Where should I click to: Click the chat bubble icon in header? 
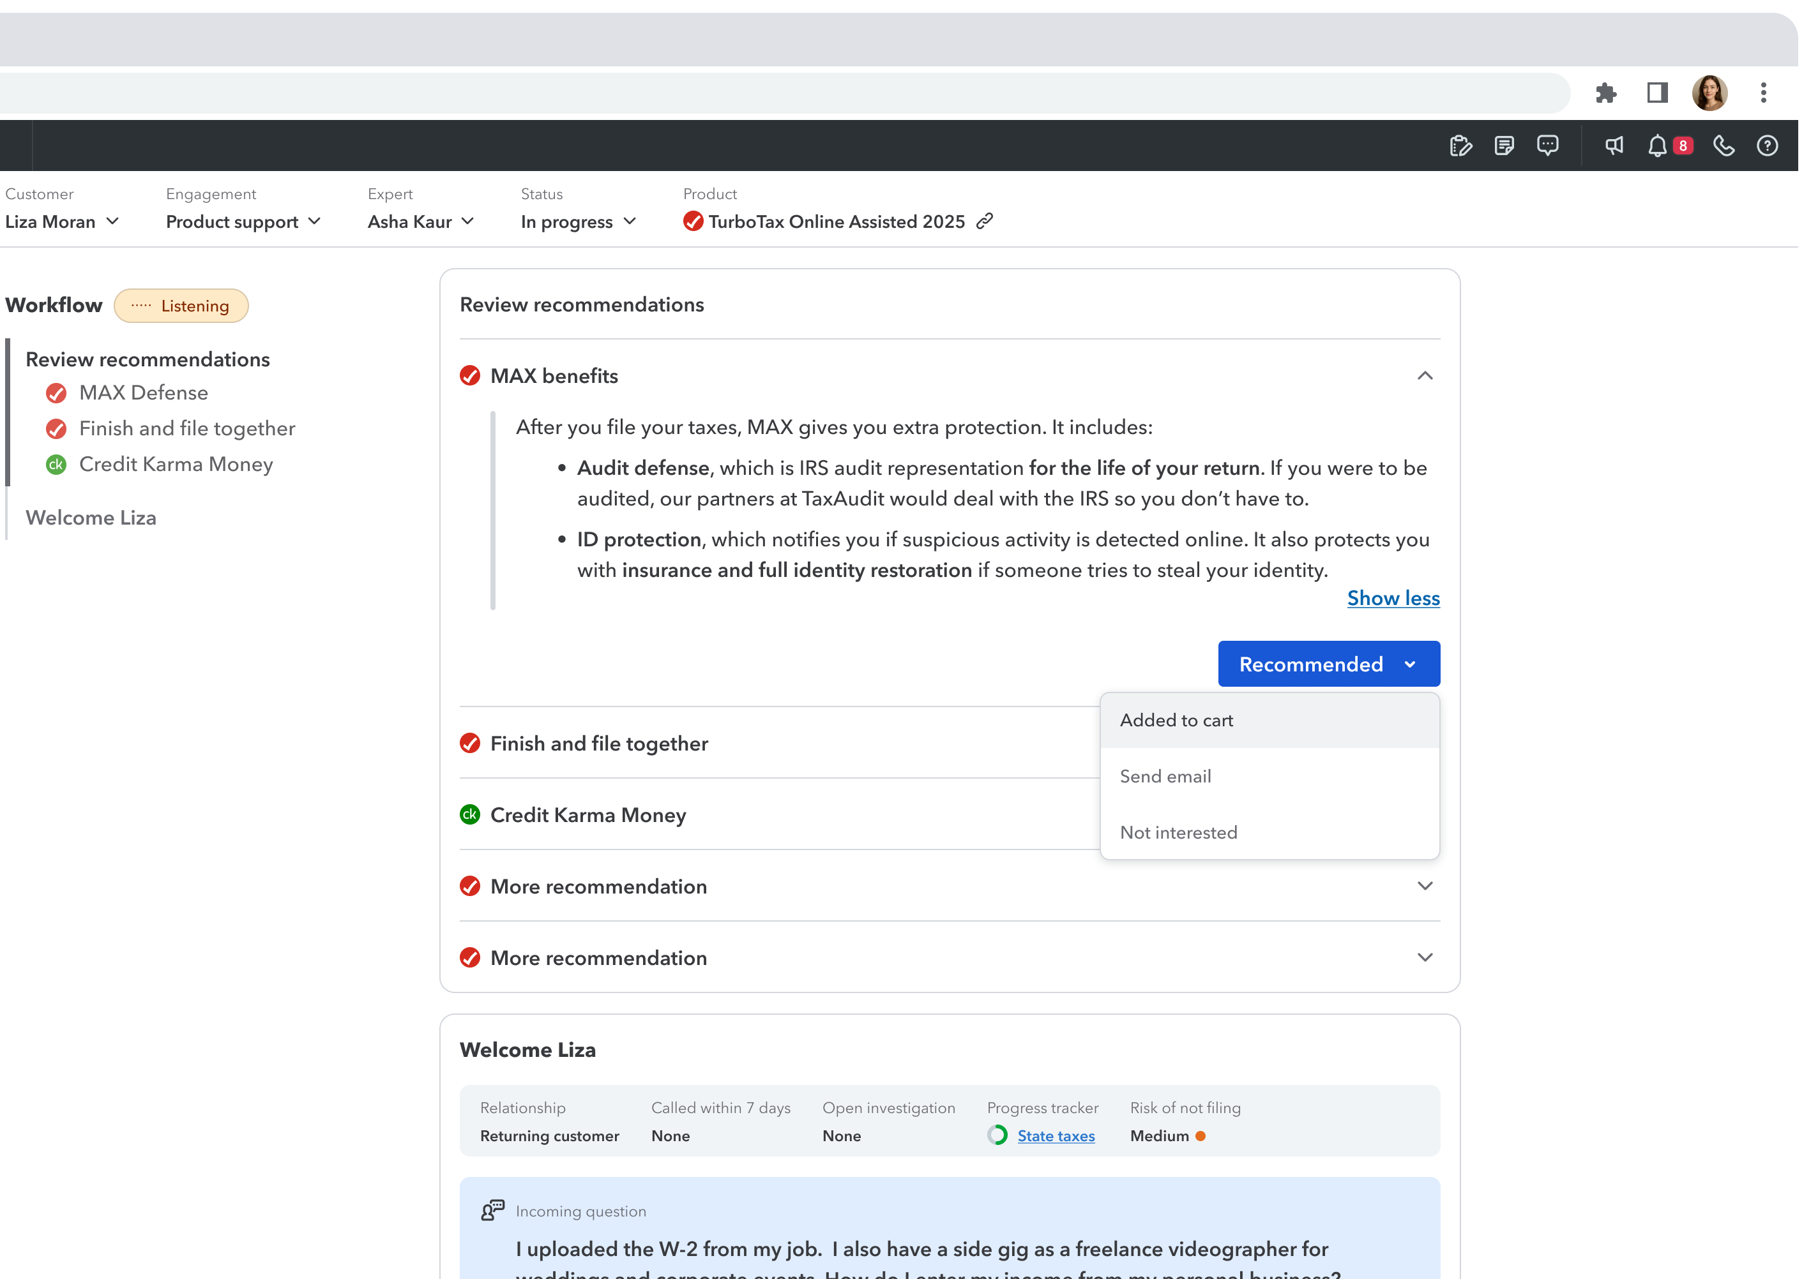1547,146
